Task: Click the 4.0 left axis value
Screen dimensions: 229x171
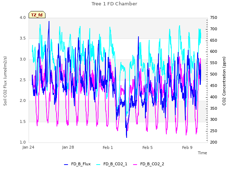Action: [23, 17]
